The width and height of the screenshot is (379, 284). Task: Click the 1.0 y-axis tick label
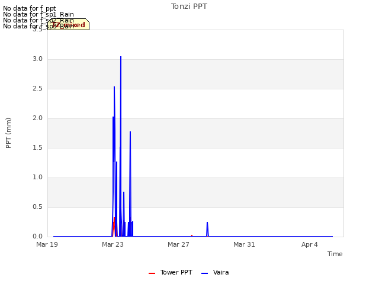tap(37, 177)
